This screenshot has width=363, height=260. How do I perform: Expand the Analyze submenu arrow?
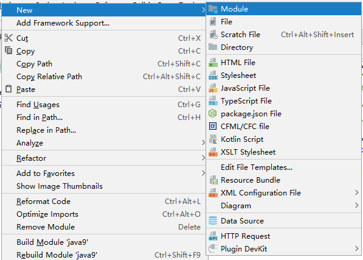(203, 142)
